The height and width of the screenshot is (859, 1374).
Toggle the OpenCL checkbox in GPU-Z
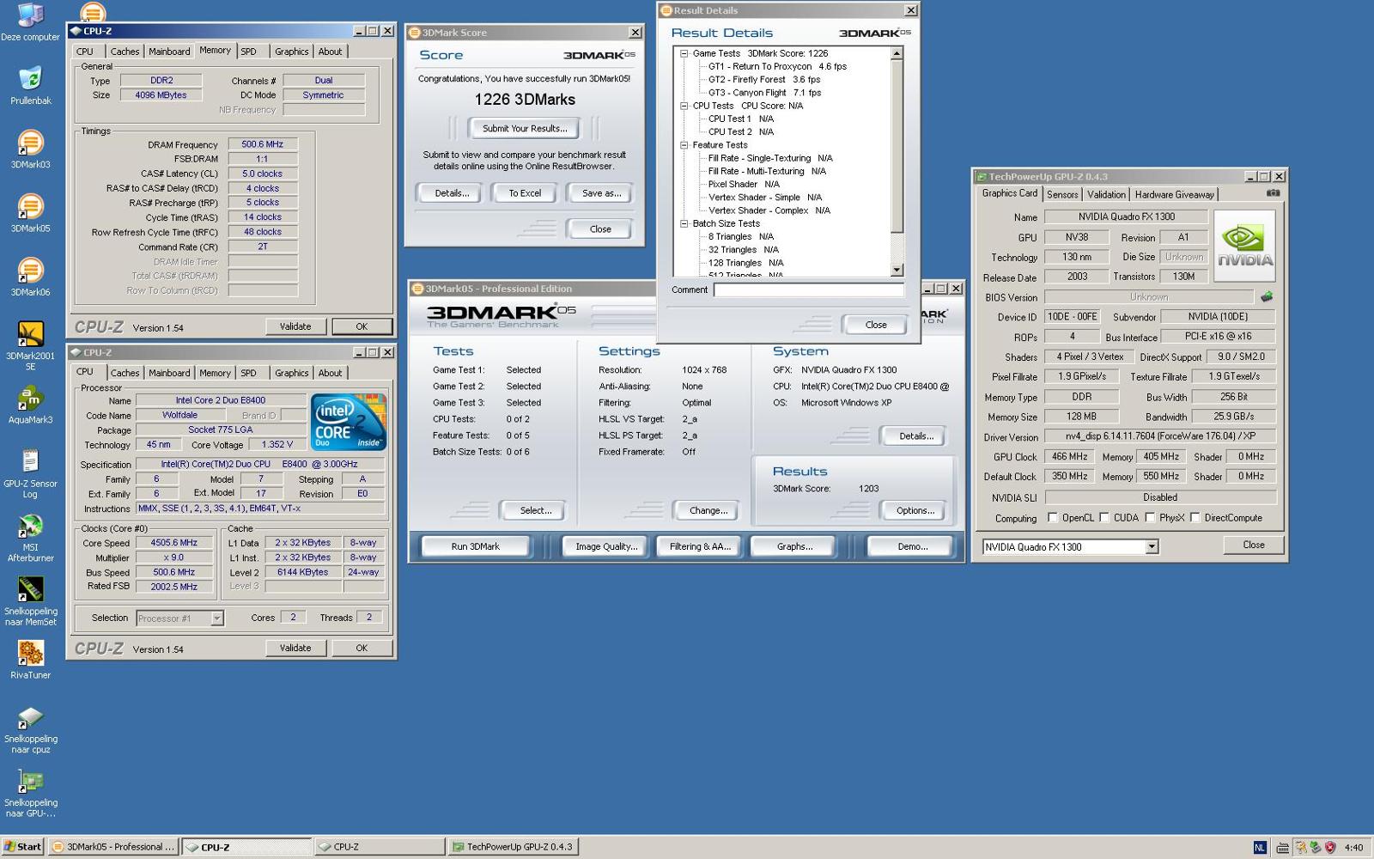(x=1053, y=518)
